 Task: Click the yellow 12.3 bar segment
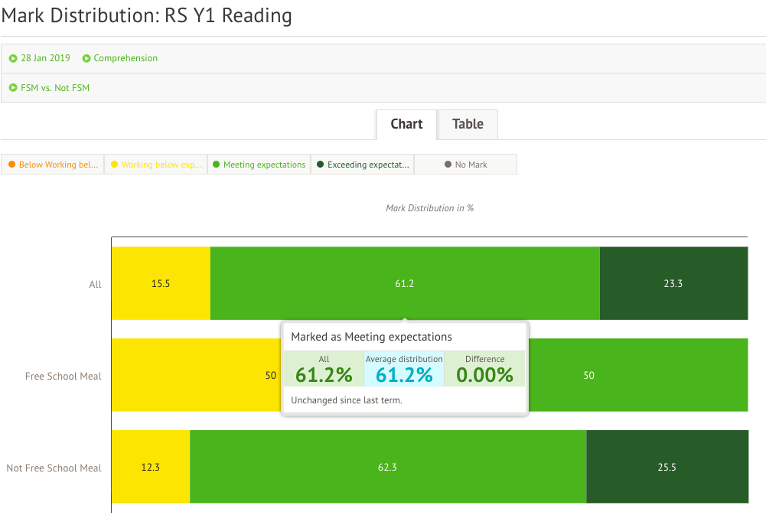click(x=151, y=467)
